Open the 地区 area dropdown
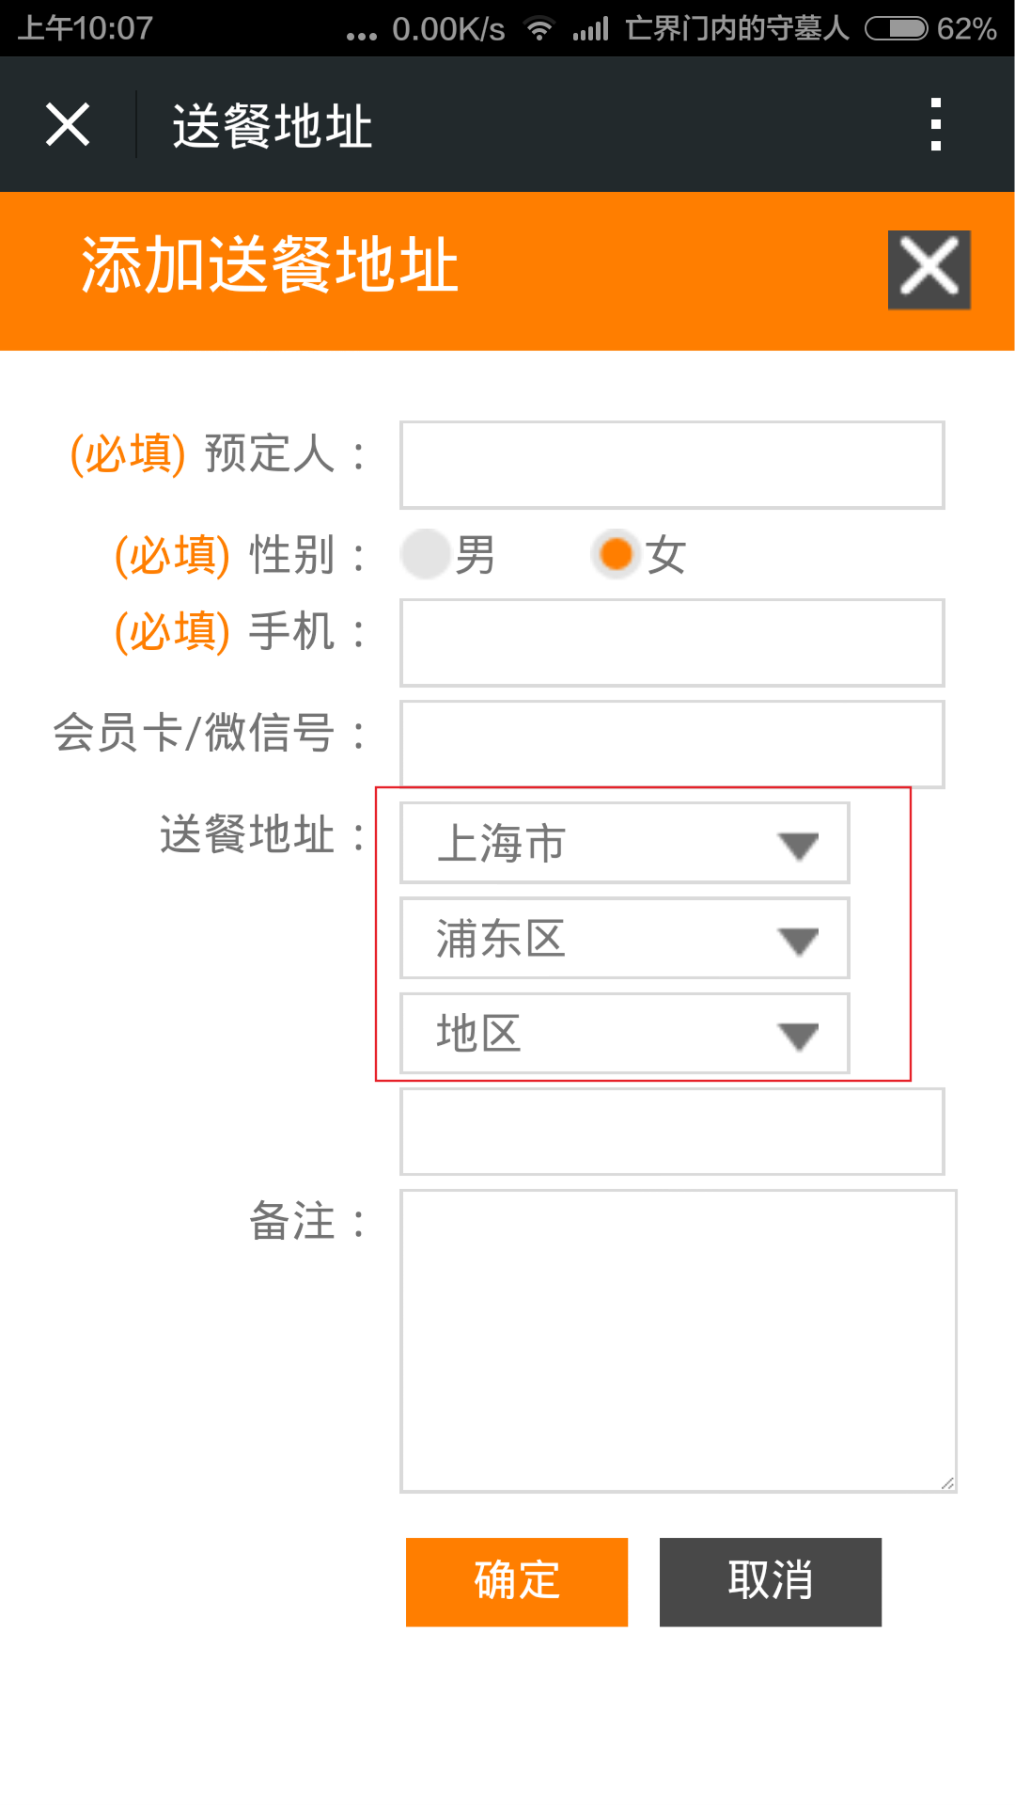Viewport: 1015px width, 1806px height. coord(625,1033)
